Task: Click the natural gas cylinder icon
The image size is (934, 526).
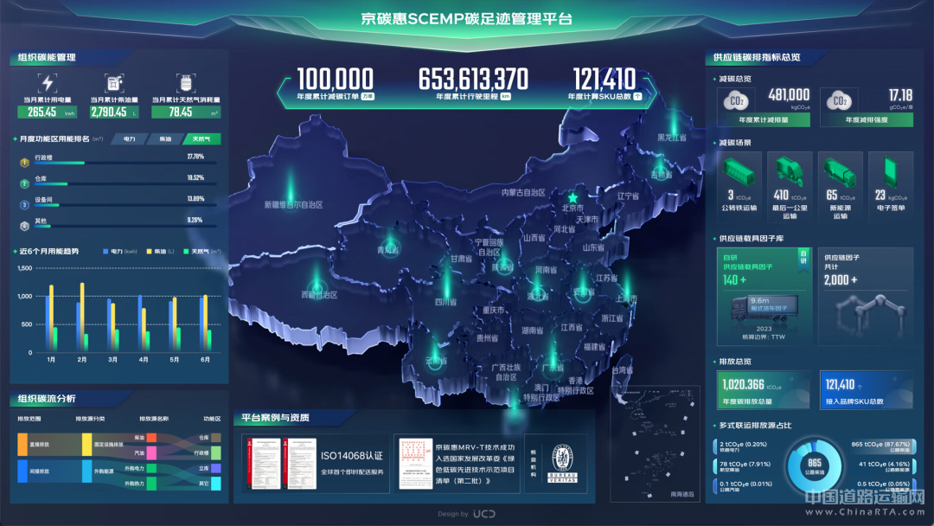Action: coord(186,83)
